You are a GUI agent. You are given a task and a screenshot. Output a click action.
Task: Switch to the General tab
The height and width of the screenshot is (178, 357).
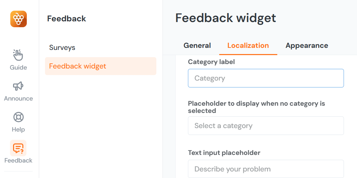(197, 45)
